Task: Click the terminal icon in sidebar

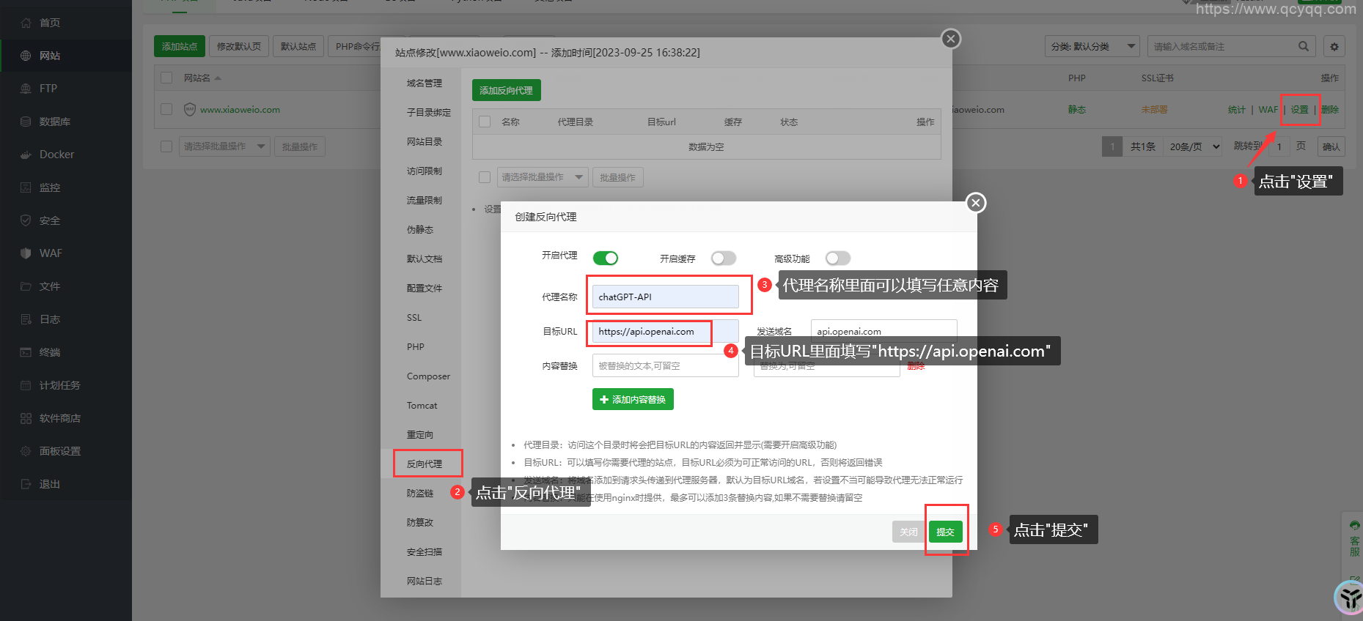Action: [26, 352]
